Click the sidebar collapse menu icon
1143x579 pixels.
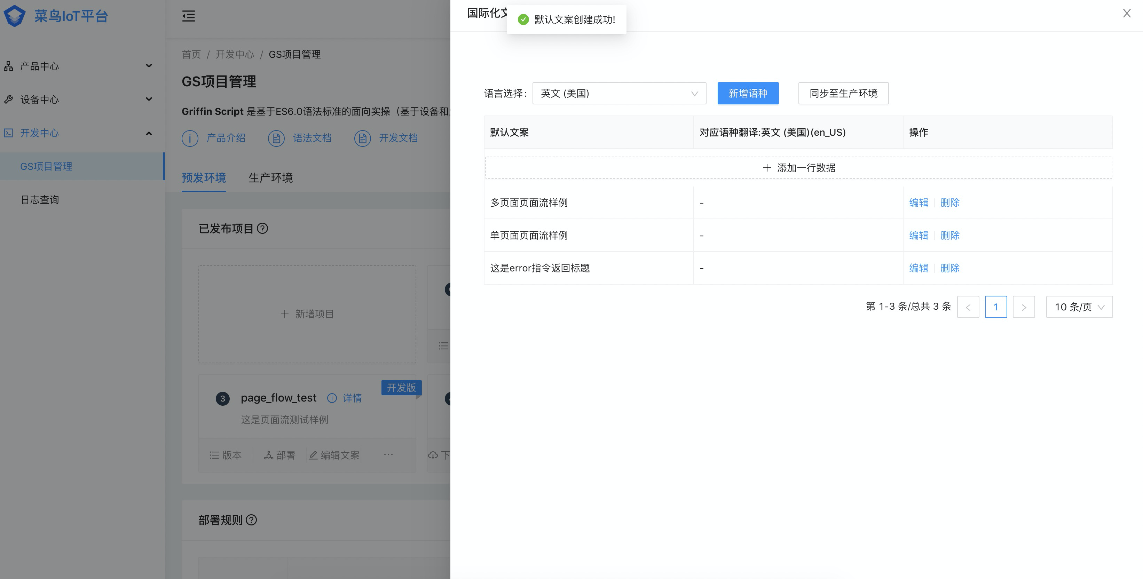coord(188,16)
